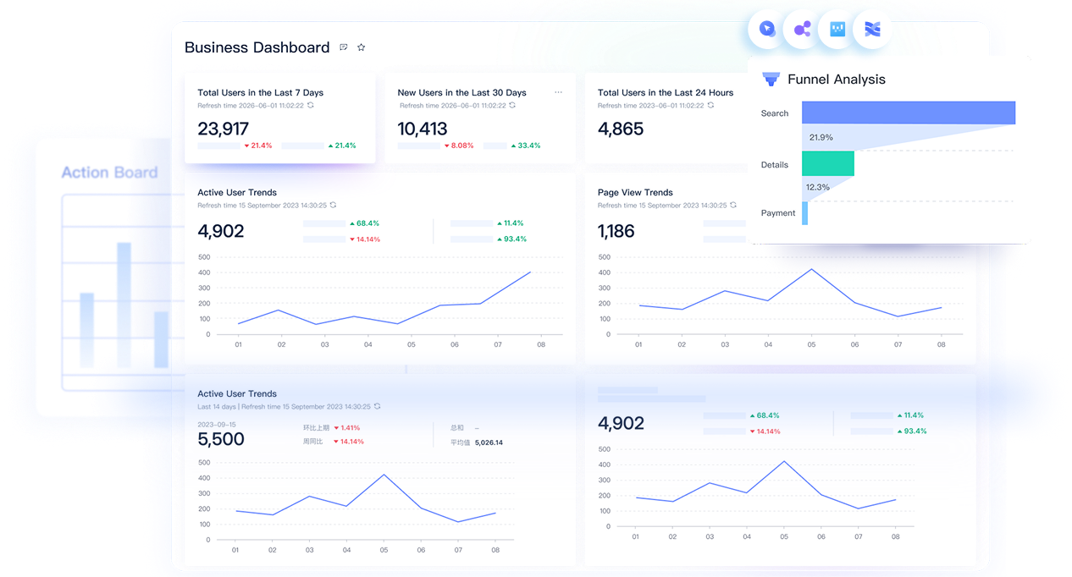Click the Business Dashboard title
The width and height of the screenshot is (1072, 577).
[x=257, y=47]
